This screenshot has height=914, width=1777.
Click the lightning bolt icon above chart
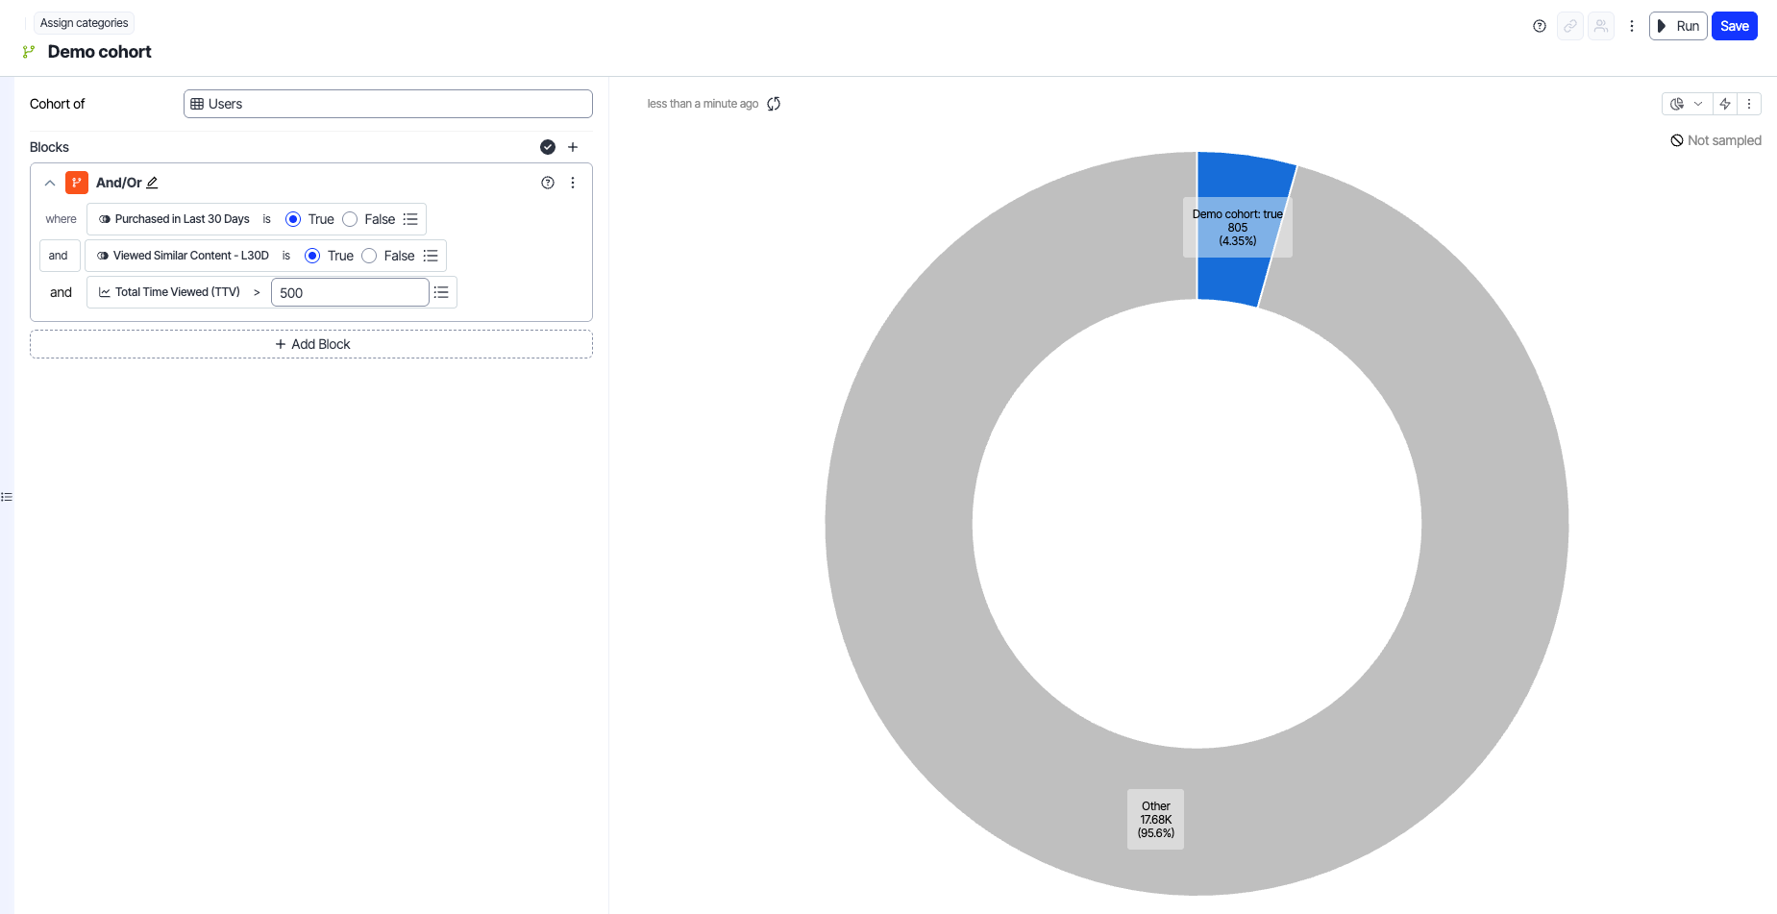coord(1725,104)
